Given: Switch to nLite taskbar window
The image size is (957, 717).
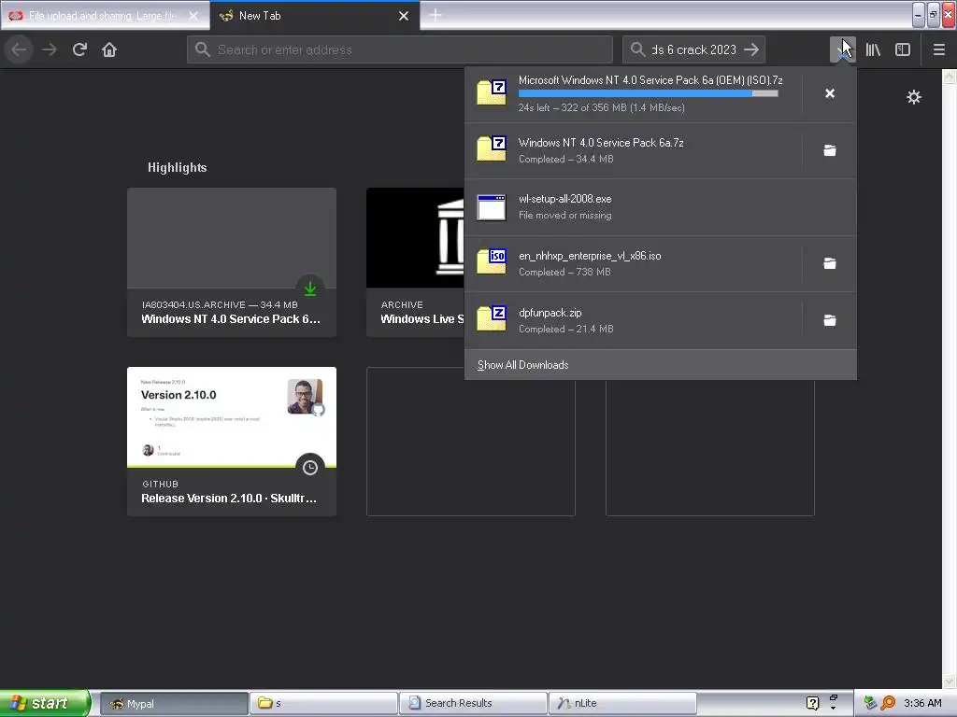Looking at the screenshot, I should click(x=622, y=703).
